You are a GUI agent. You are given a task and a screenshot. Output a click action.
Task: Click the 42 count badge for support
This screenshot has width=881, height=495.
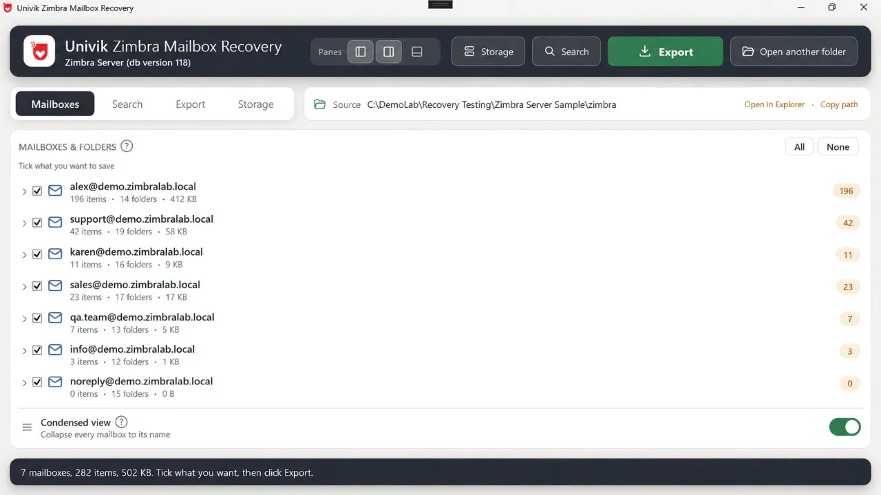tap(848, 223)
